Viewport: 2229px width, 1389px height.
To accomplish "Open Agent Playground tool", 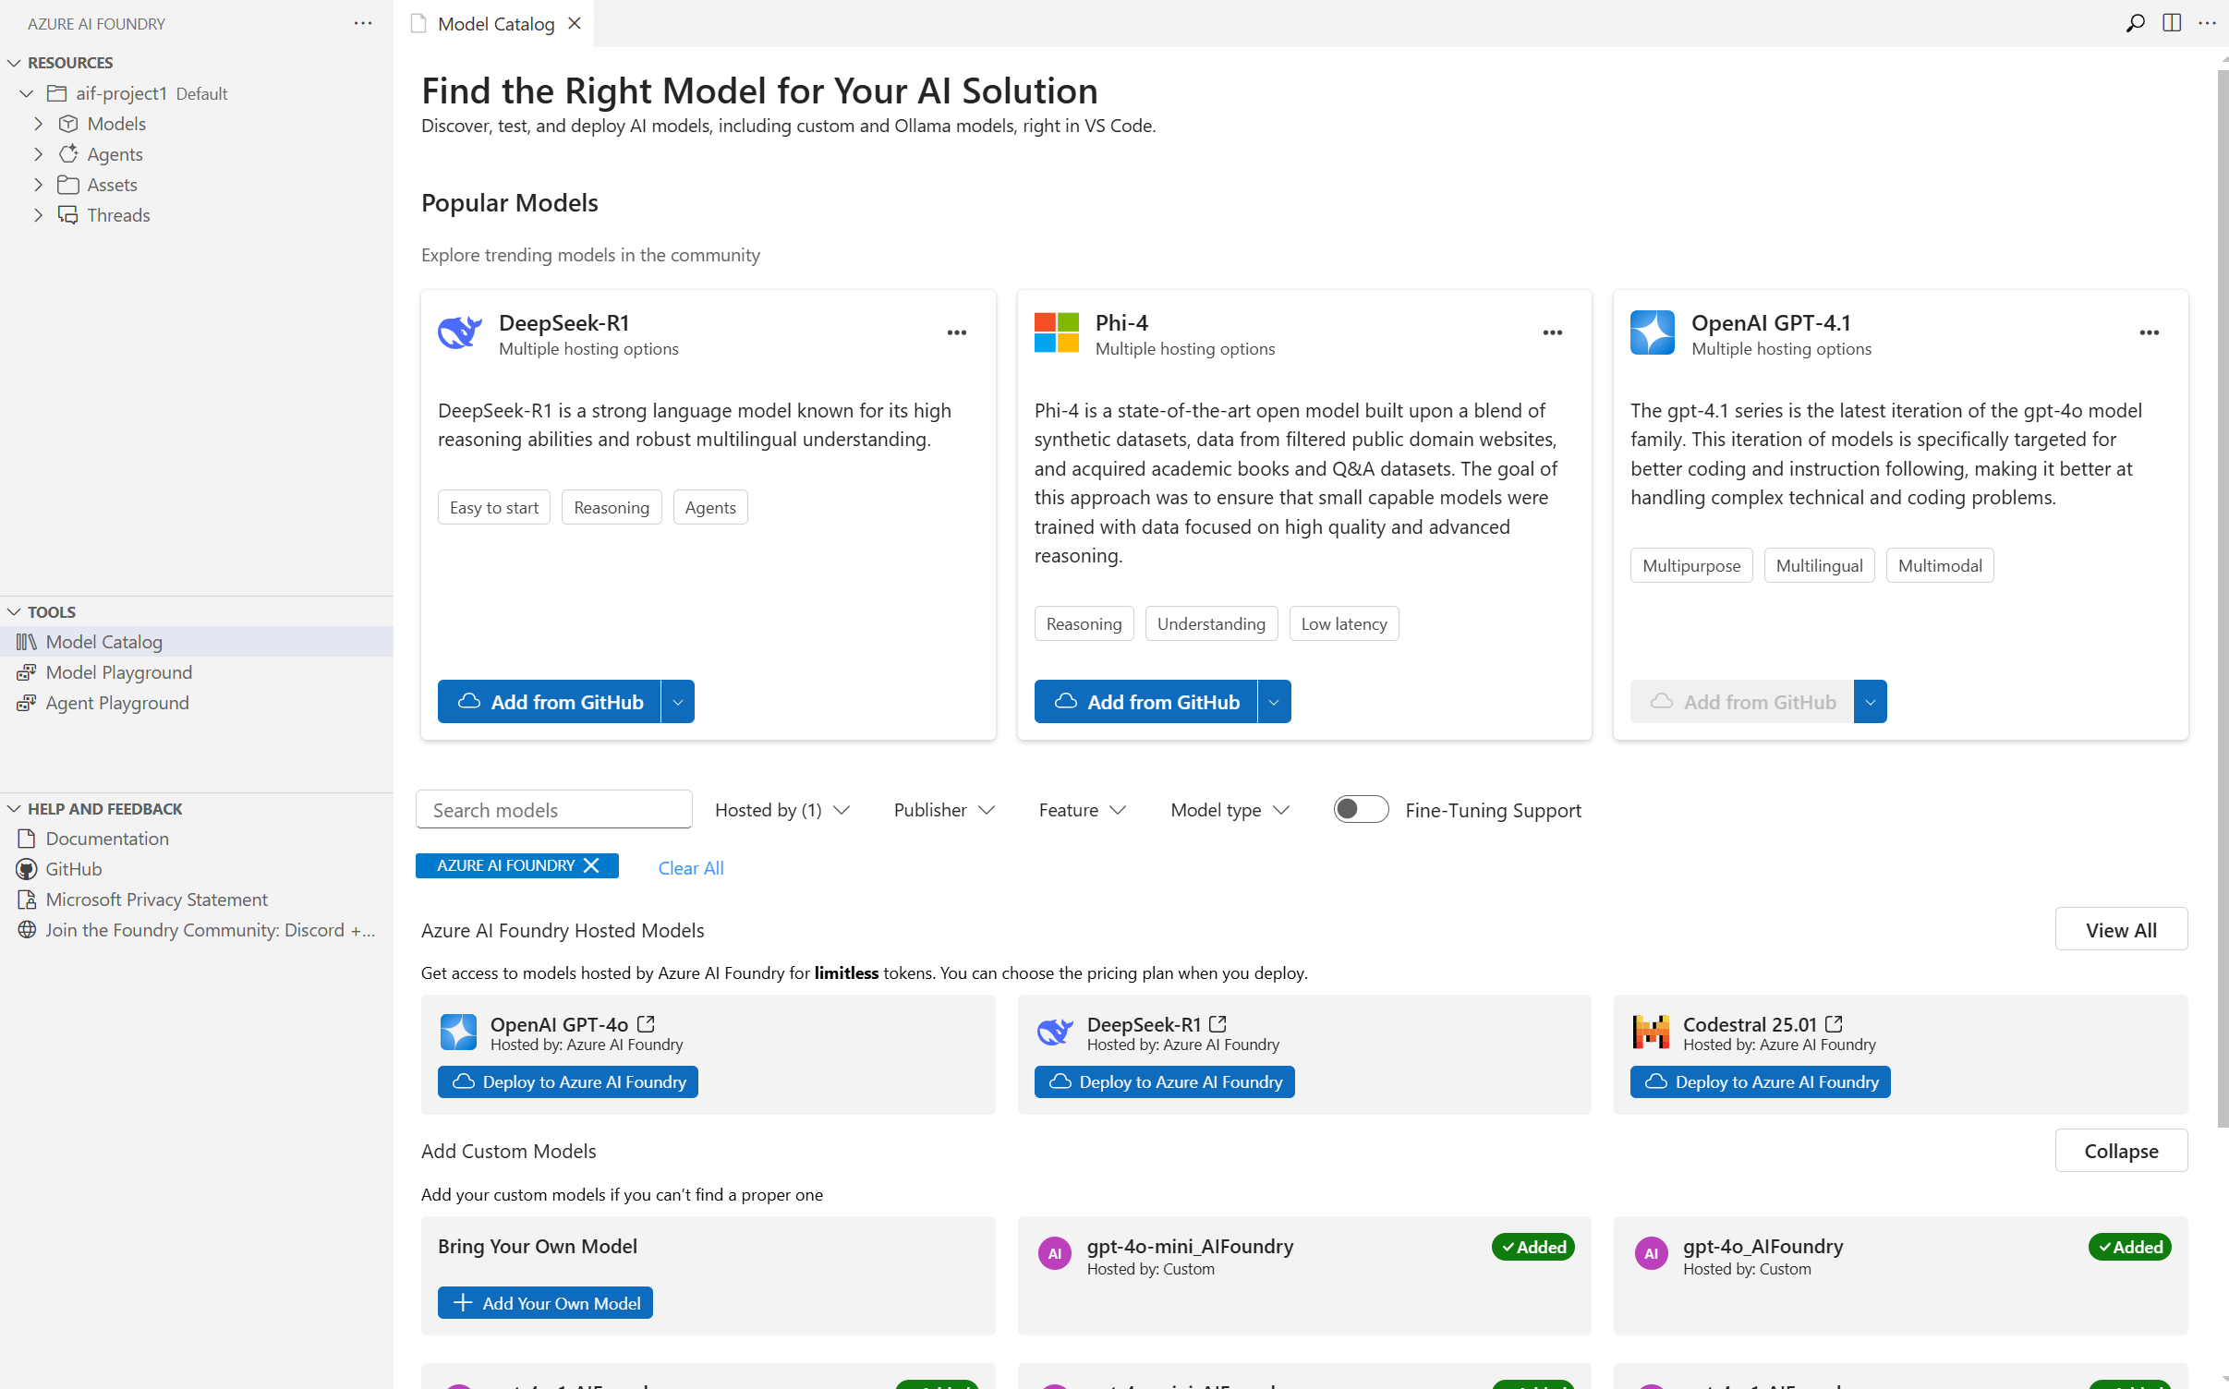I will pos(117,703).
